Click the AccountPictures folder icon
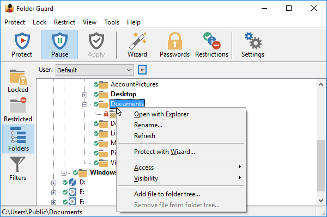Screen dimensions: 327x217 point(104,84)
